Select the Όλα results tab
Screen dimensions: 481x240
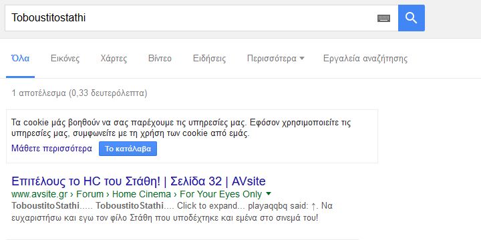click(20, 58)
